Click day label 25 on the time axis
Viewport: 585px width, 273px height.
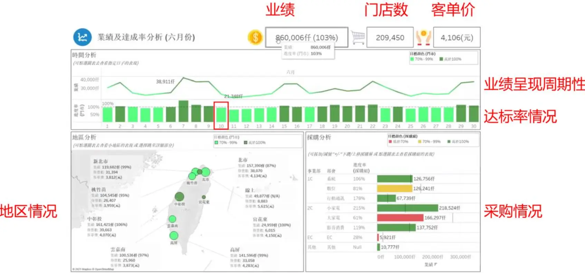[410, 126]
